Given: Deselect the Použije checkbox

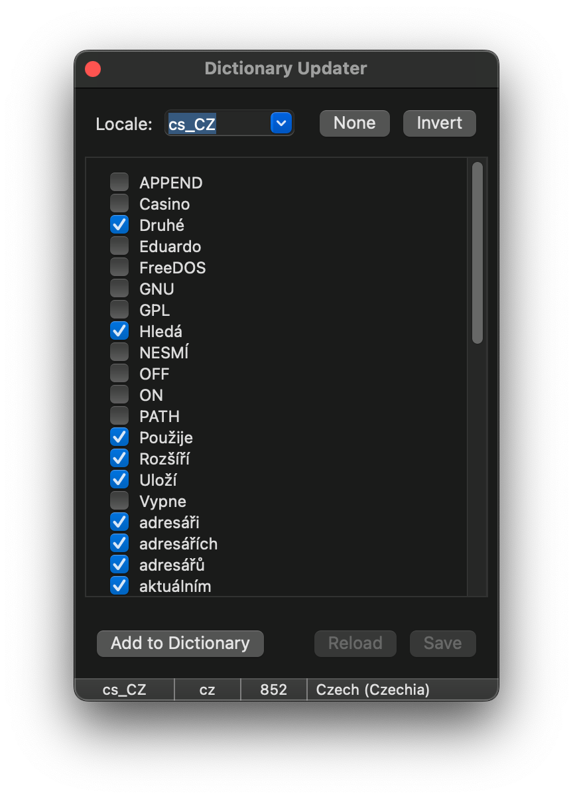Looking at the screenshot, I should pyautogui.click(x=119, y=437).
